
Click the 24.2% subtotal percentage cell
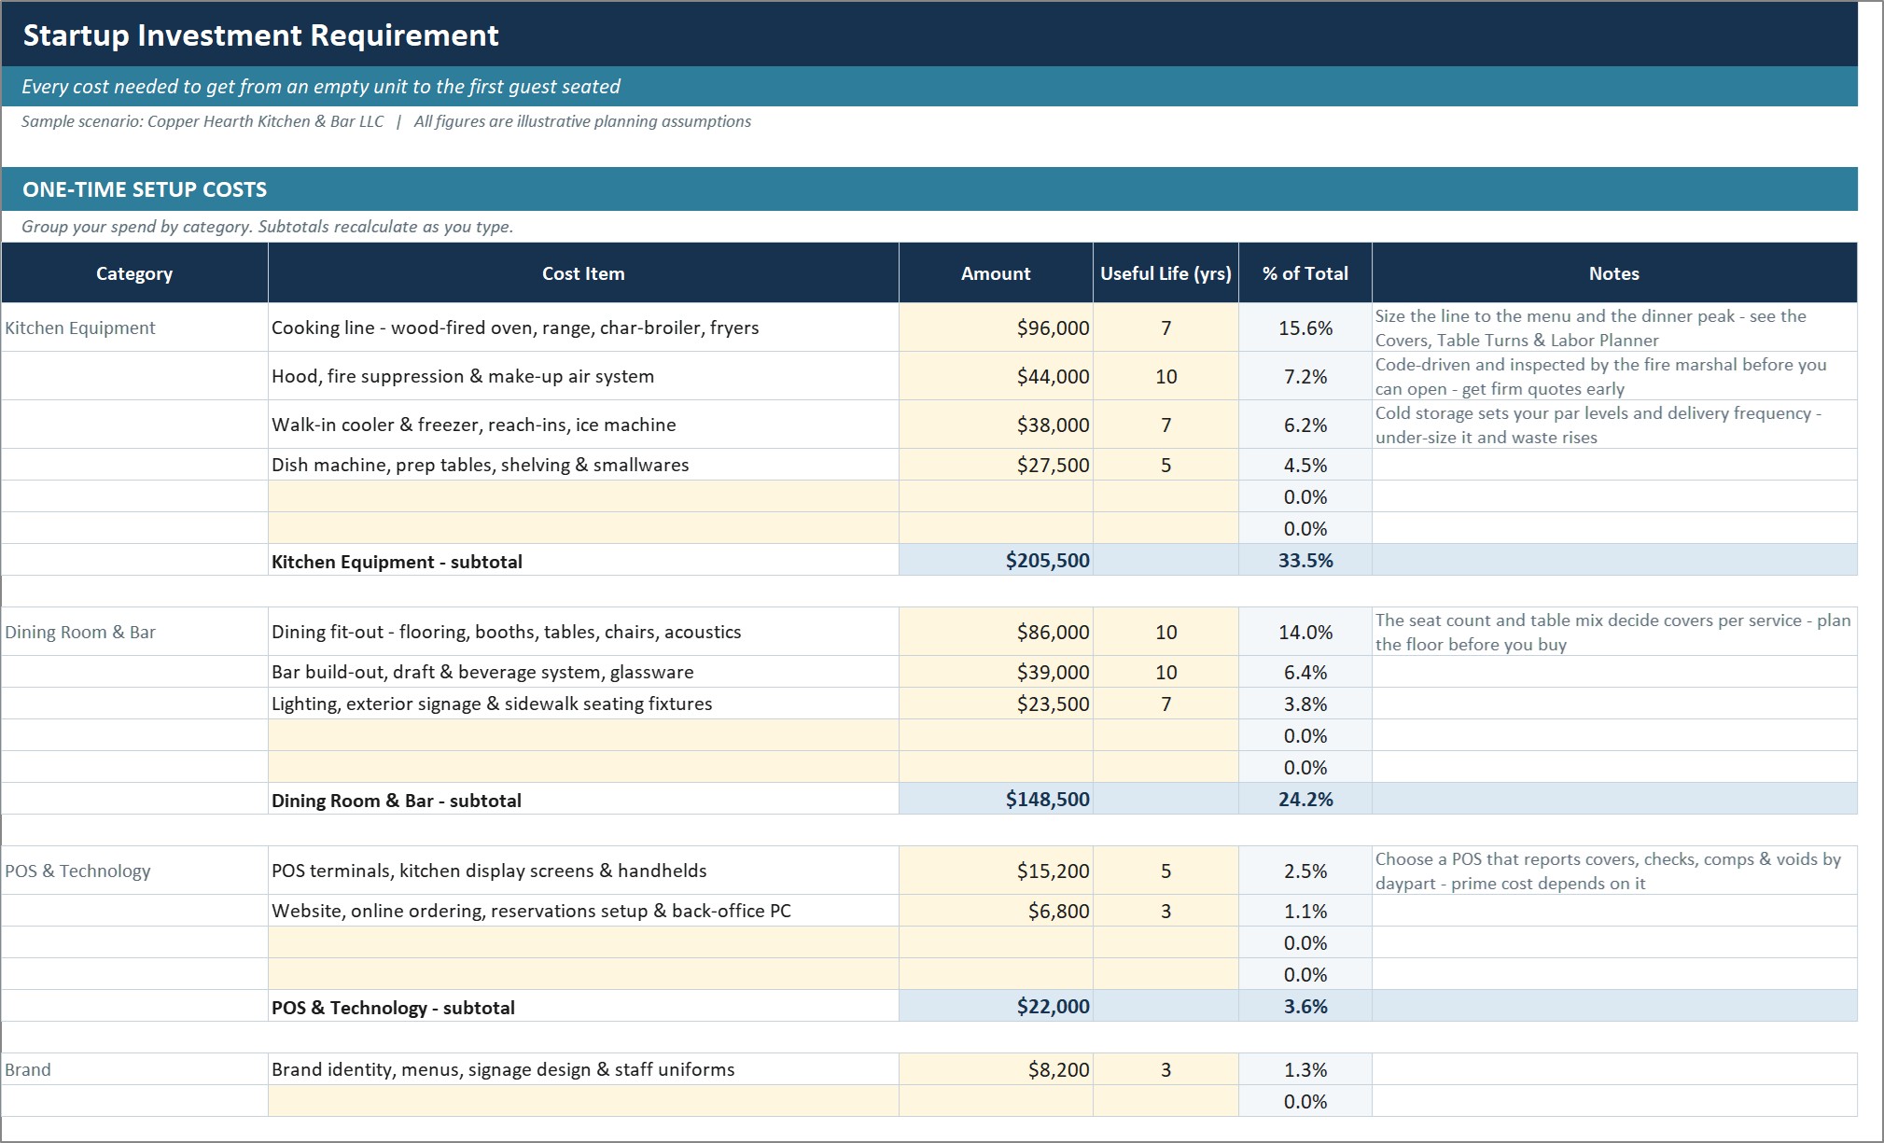pos(1305,799)
